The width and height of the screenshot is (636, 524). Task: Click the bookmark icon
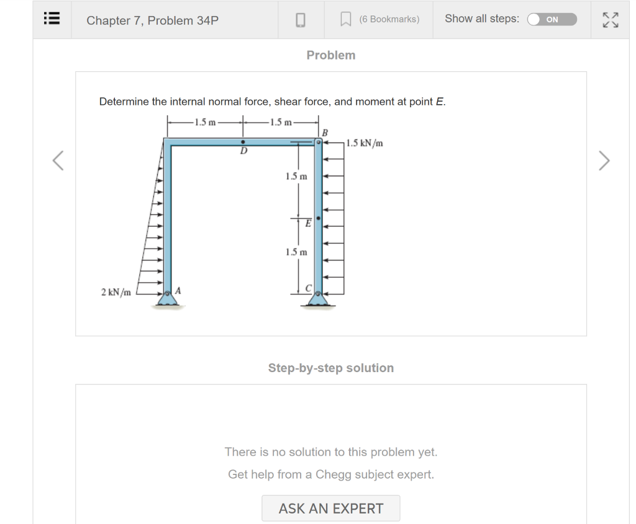point(346,18)
